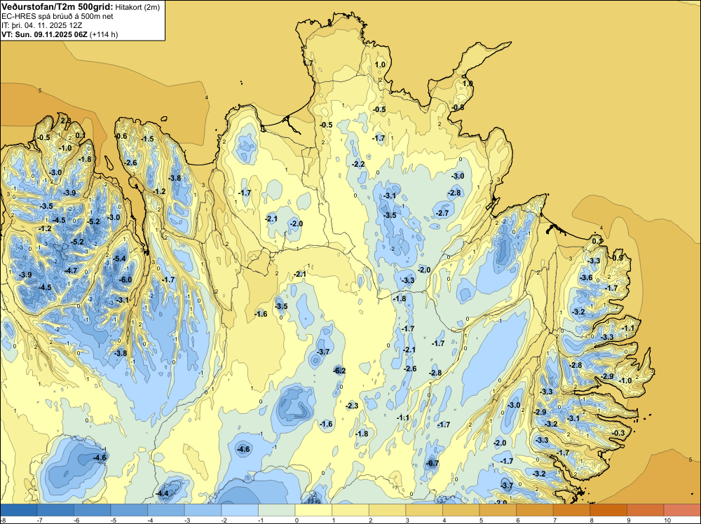Screen dimensions: 701x524
Task: Click the legend swatch between -2 and -1
Action: pos(240,510)
